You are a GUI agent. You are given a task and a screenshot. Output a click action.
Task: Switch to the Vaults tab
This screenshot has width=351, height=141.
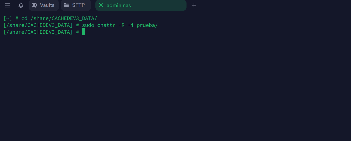pyautogui.click(x=47, y=5)
